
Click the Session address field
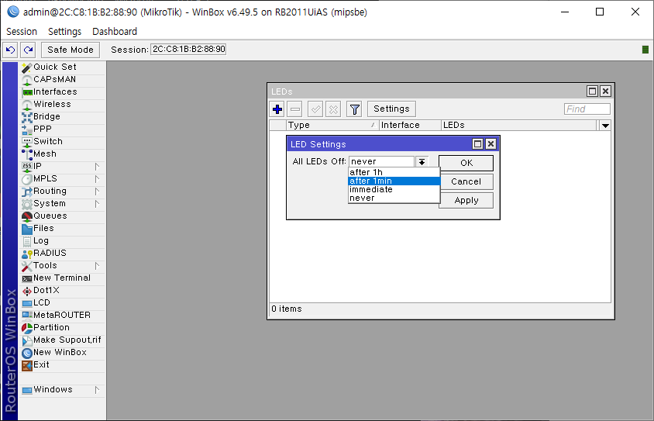[x=188, y=50]
